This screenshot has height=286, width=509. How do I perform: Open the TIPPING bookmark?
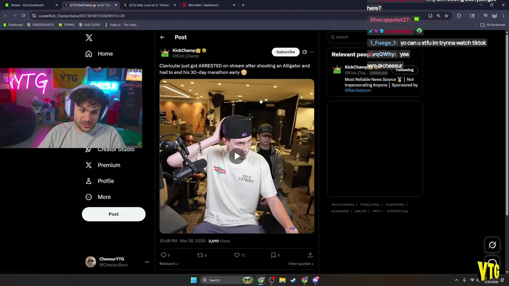(x=66, y=25)
